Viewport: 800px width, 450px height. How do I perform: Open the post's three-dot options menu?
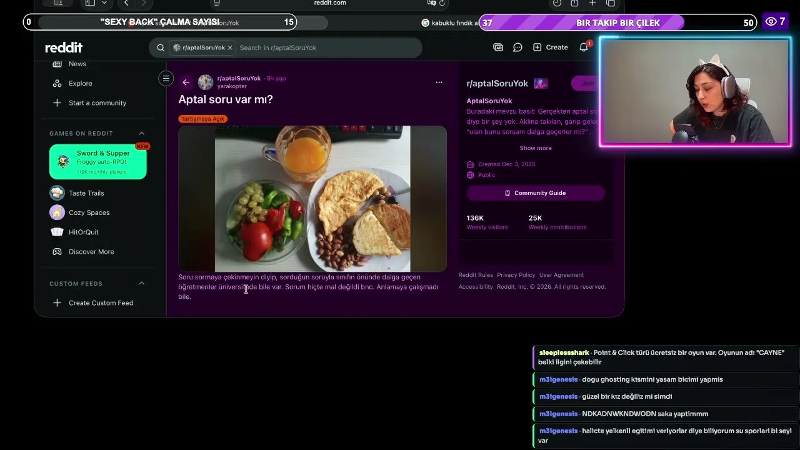pyautogui.click(x=439, y=82)
